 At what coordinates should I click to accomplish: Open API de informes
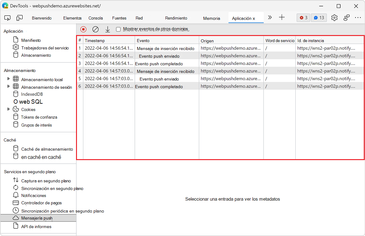[x=36, y=227]
